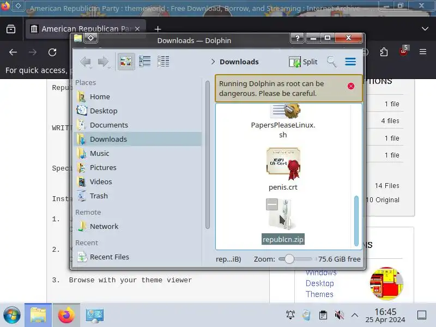Click the Places panel scrollbar
Screen dimensions: 436x327
point(208,155)
